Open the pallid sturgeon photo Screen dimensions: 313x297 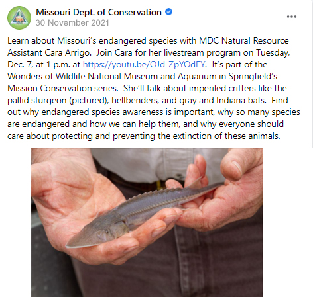pos(147,222)
